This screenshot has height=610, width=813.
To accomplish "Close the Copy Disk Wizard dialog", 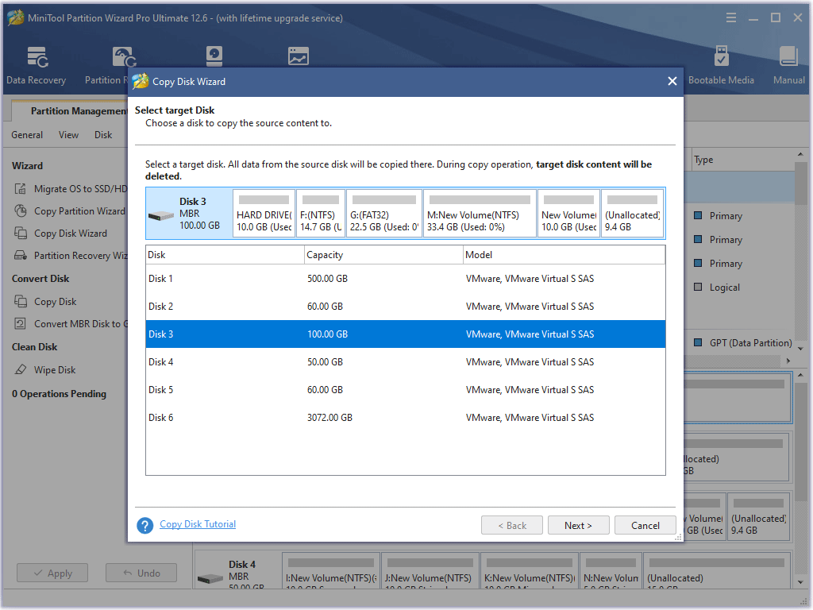I will pos(672,81).
